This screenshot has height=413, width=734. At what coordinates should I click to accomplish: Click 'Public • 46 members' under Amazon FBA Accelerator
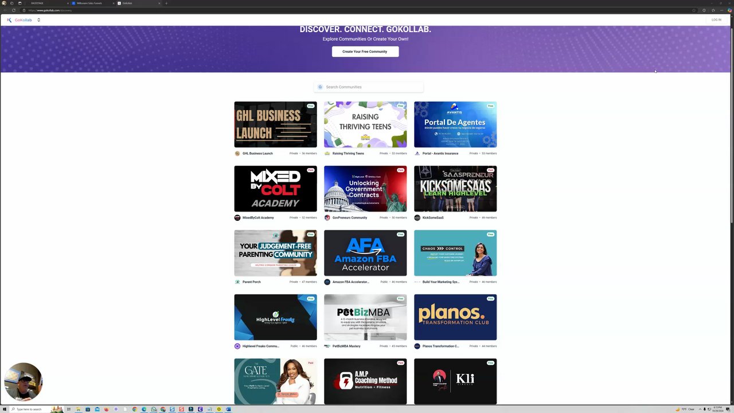[393, 282]
